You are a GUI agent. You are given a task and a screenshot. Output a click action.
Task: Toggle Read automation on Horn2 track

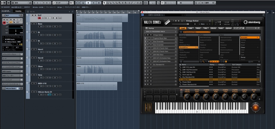(x=53, y=61)
